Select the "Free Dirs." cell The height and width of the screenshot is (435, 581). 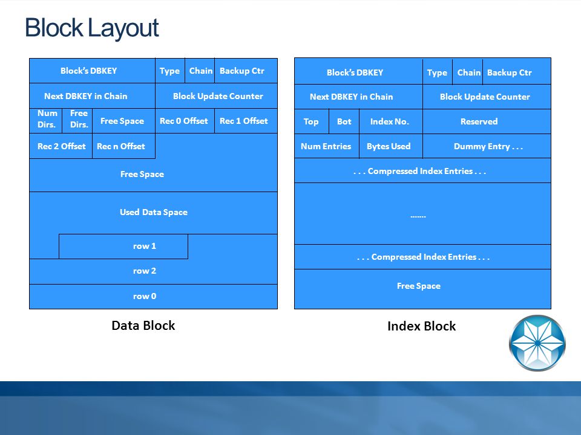[77, 121]
